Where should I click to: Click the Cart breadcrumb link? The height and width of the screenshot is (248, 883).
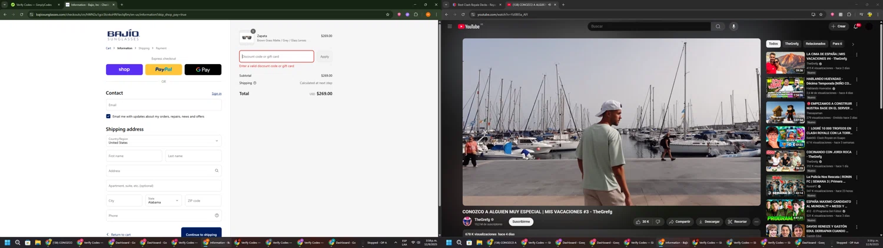point(108,48)
